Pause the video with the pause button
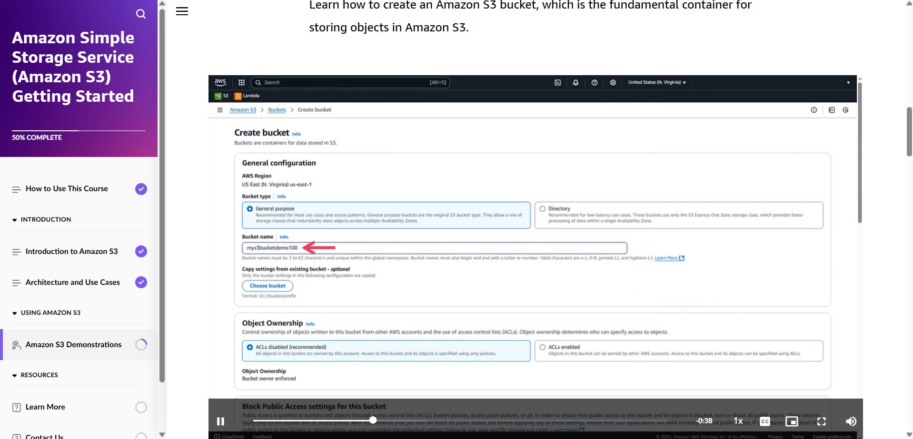 (x=220, y=421)
